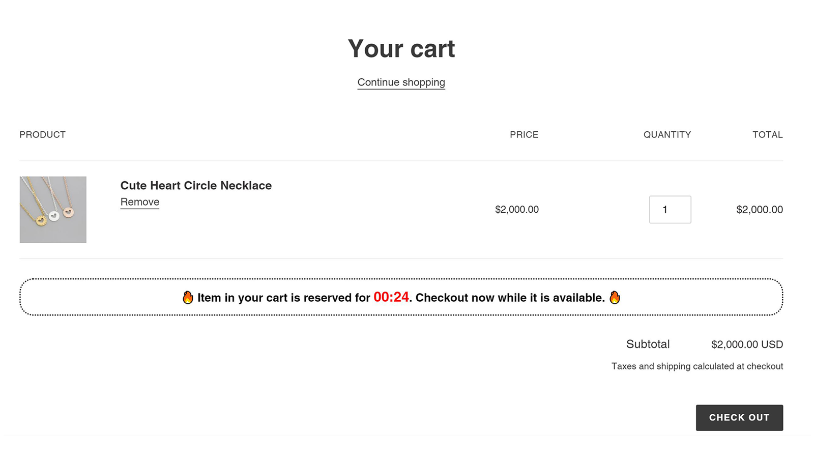
Task: Click the Your cart heading
Action: point(401,49)
